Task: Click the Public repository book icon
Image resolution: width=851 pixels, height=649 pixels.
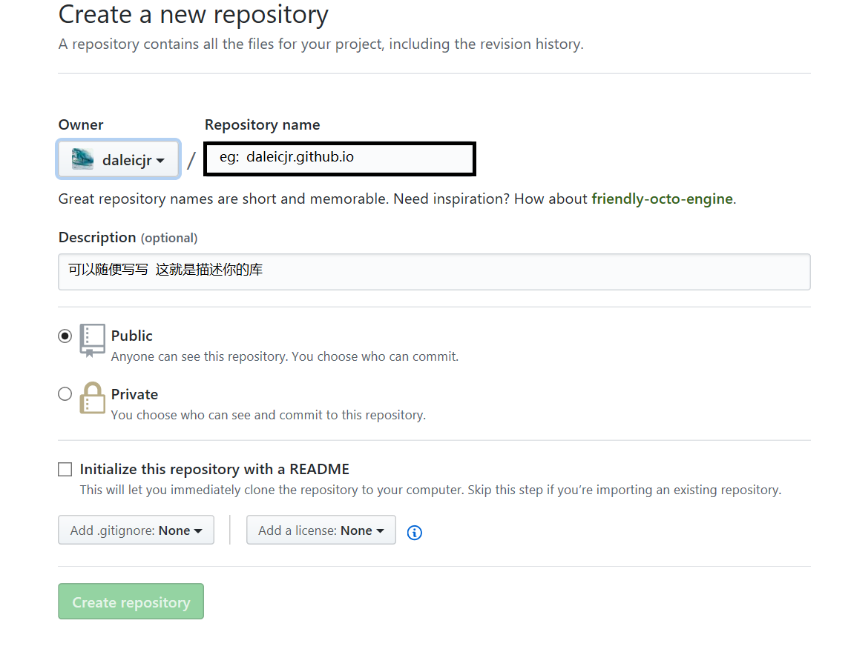Action: 92,340
